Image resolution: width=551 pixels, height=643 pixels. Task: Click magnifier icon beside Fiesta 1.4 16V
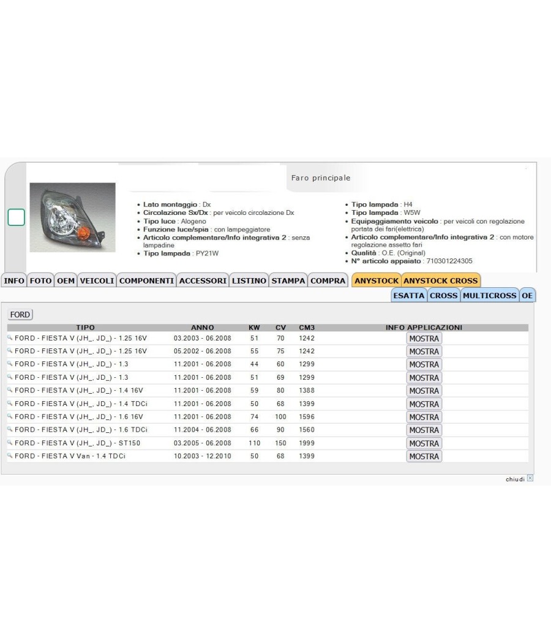tap(10, 390)
